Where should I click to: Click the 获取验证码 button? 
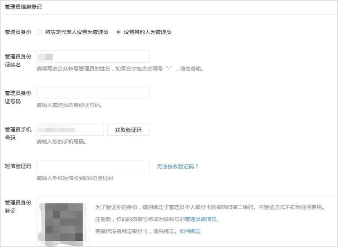(128, 129)
